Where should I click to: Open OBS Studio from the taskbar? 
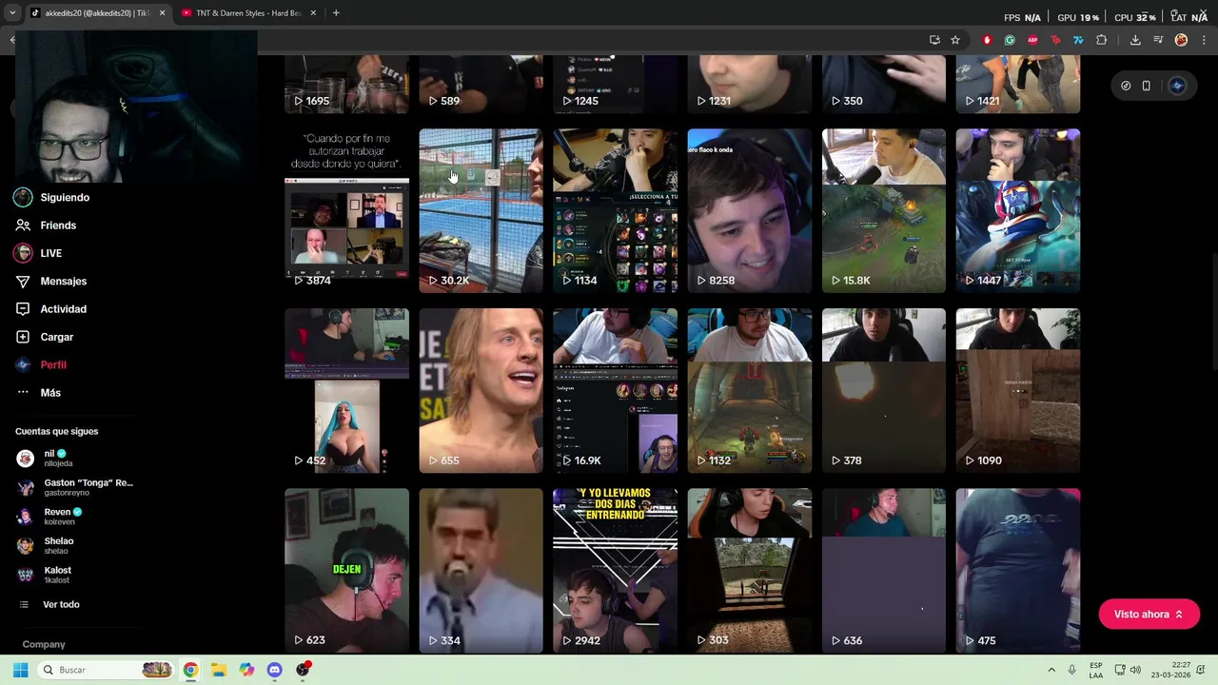pos(303,670)
